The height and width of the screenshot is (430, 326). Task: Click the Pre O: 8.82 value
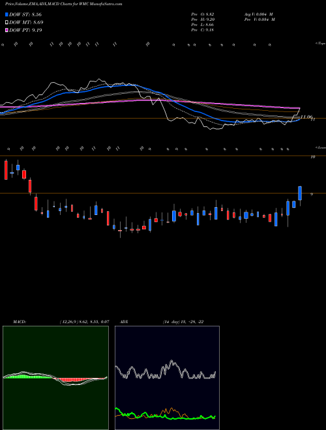[203, 14]
